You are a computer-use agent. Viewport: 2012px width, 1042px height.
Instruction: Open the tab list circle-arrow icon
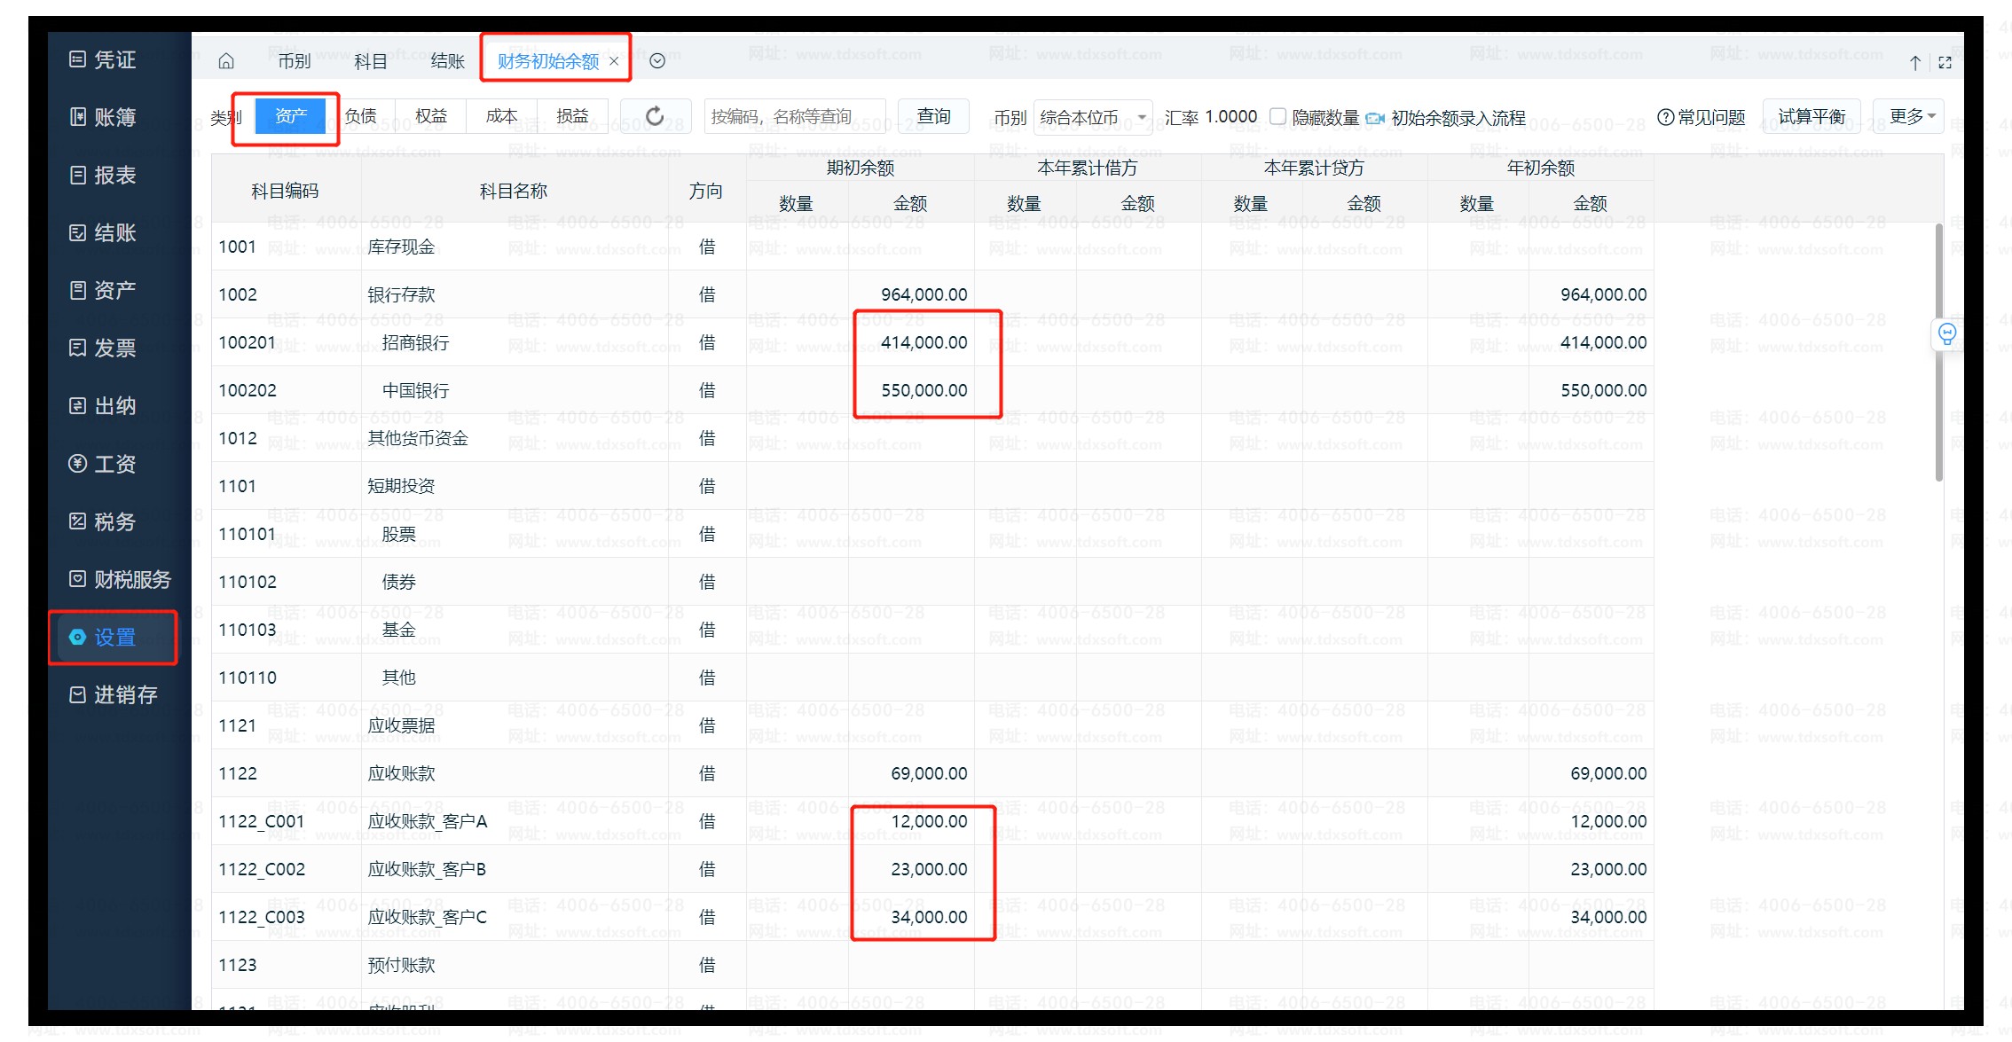click(657, 61)
